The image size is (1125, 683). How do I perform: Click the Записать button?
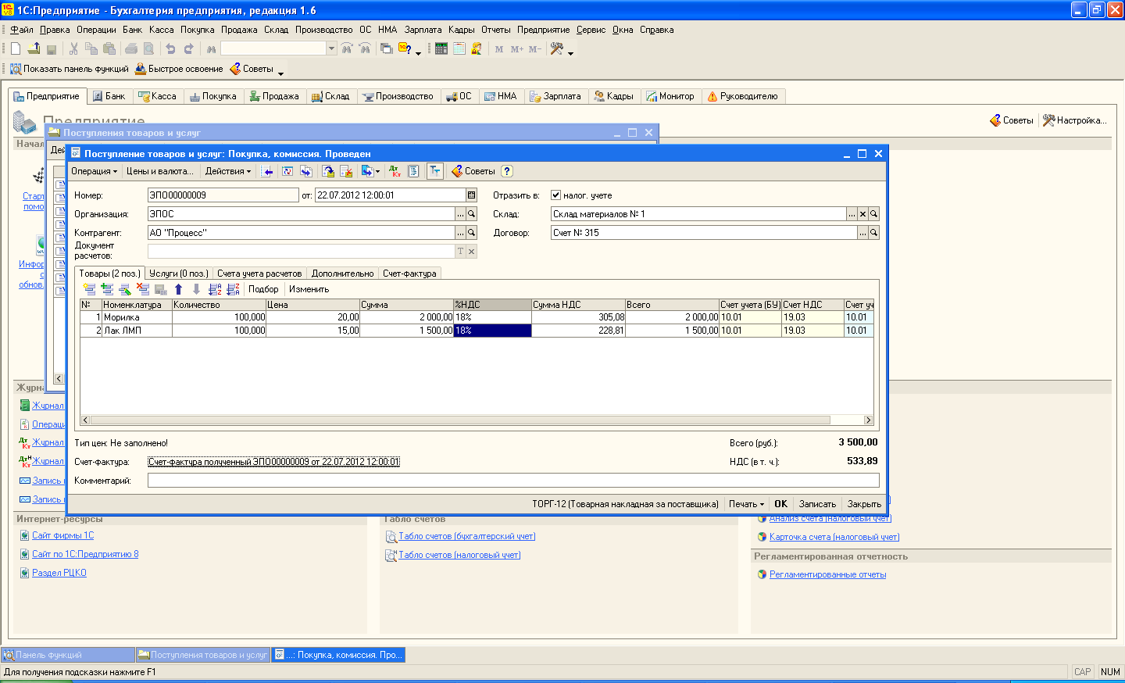tap(817, 504)
